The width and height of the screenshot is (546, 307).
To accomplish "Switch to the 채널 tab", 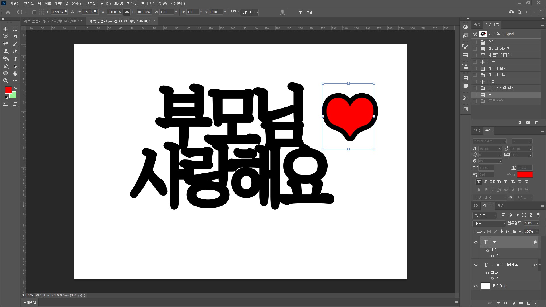I will click(500, 206).
